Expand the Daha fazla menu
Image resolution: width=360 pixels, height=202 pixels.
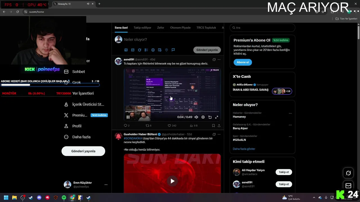pos(77,137)
